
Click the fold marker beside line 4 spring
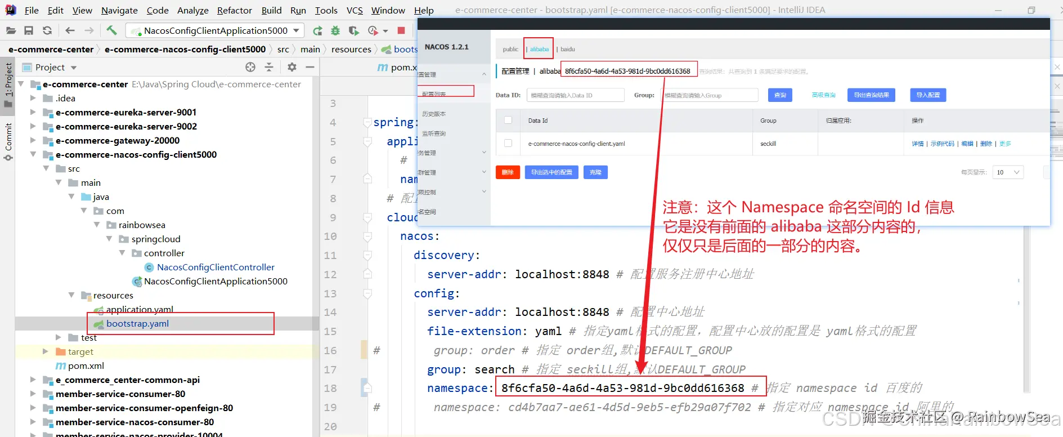[x=367, y=122]
